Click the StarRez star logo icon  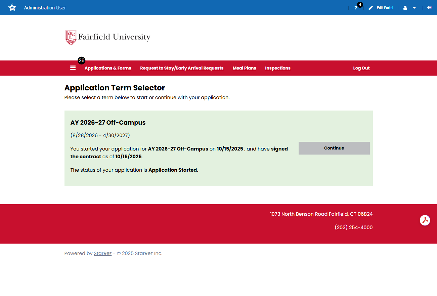(12, 7)
